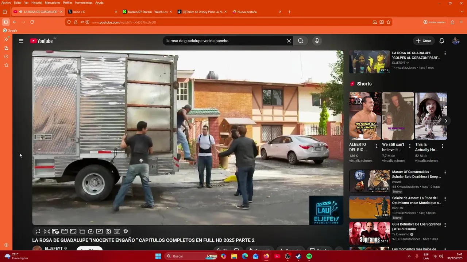Show hidden tray icons chevron

point(409,256)
